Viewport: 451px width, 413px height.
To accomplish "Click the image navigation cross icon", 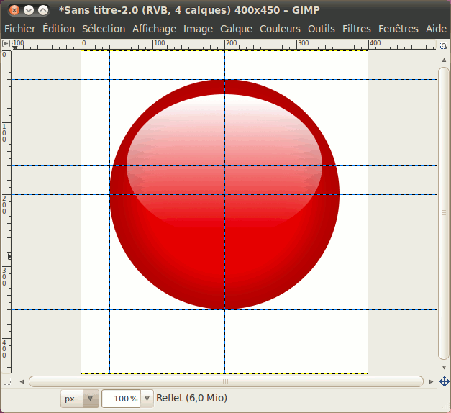I will (445, 381).
